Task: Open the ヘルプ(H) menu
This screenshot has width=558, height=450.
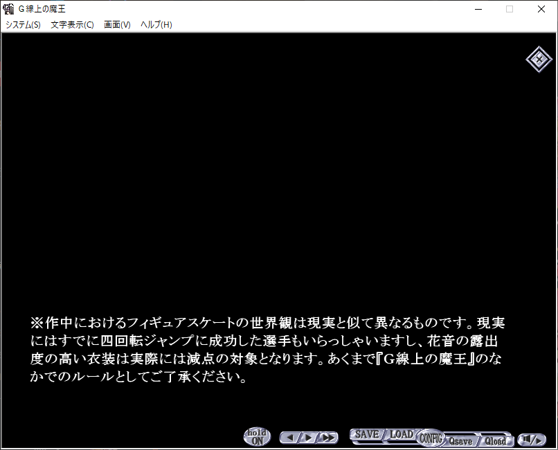Action: click(x=156, y=24)
